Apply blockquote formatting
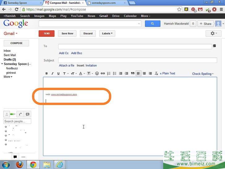 pyautogui.click(x=133, y=73)
